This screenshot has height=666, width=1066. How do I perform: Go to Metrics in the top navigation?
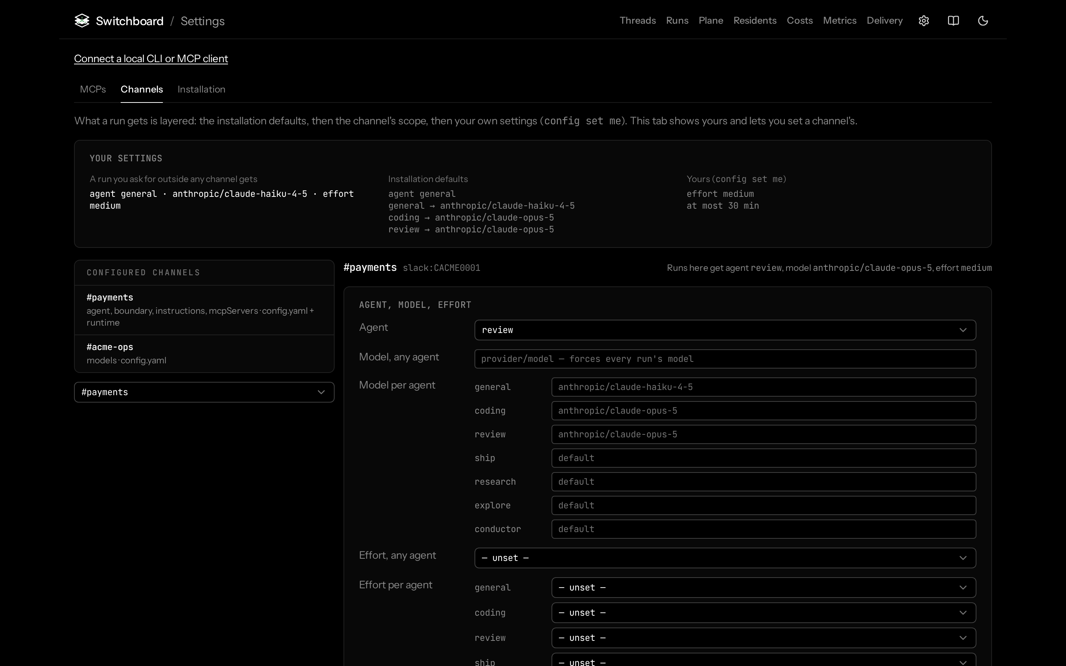pyautogui.click(x=839, y=21)
